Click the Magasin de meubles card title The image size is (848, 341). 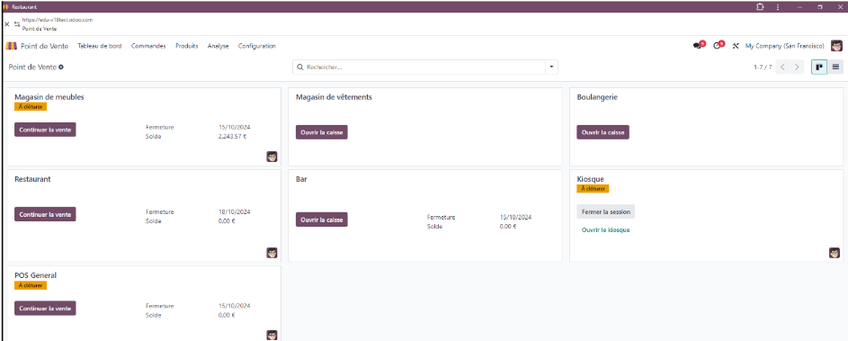coord(49,97)
